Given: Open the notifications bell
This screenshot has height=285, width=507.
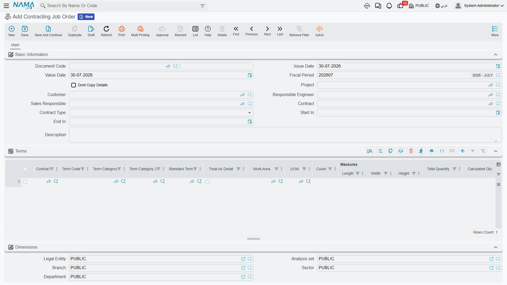Looking at the screenshot, I should pos(389,6).
